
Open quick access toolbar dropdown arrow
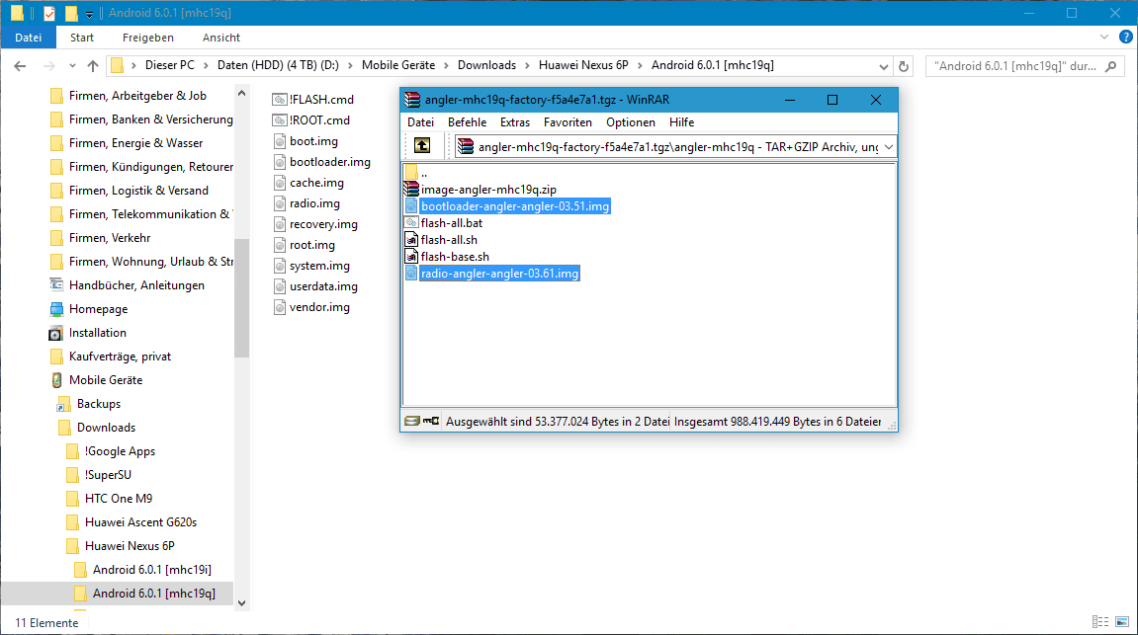point(89,14)
